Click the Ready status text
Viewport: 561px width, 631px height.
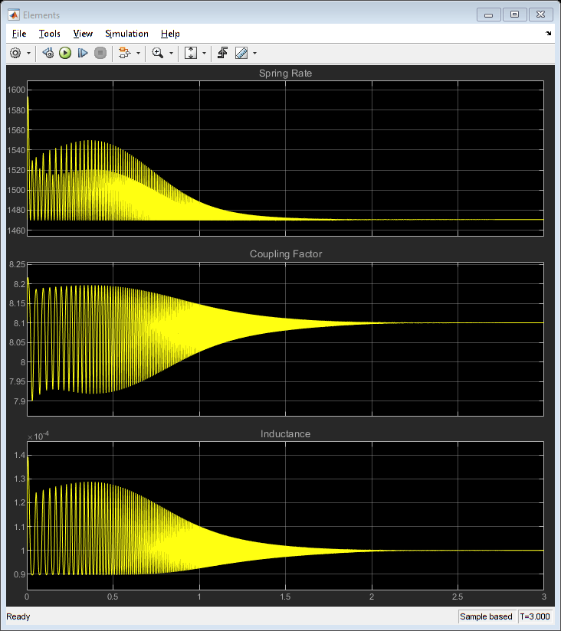[18, 616]
